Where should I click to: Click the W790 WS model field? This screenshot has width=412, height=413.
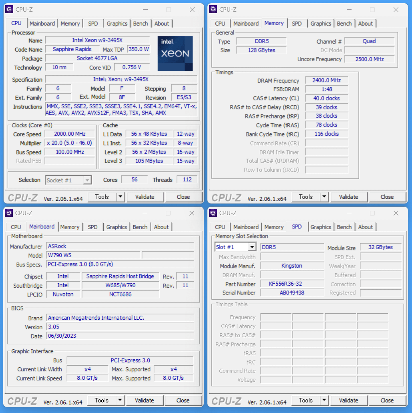pyautogui.click(x=94, y=255)
